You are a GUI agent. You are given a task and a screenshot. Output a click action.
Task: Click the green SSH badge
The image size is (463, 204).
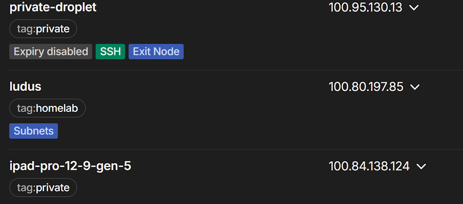point(110,51)
